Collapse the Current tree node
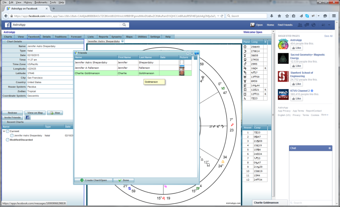Screen dimensions: 340x207 pyautogui.click(x=4, y=131)
